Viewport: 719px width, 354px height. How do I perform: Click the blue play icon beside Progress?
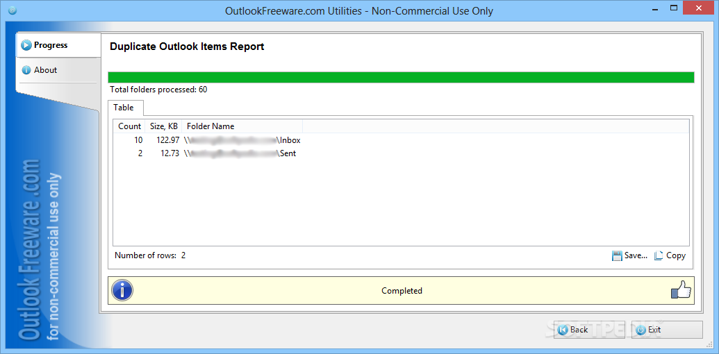26,45
